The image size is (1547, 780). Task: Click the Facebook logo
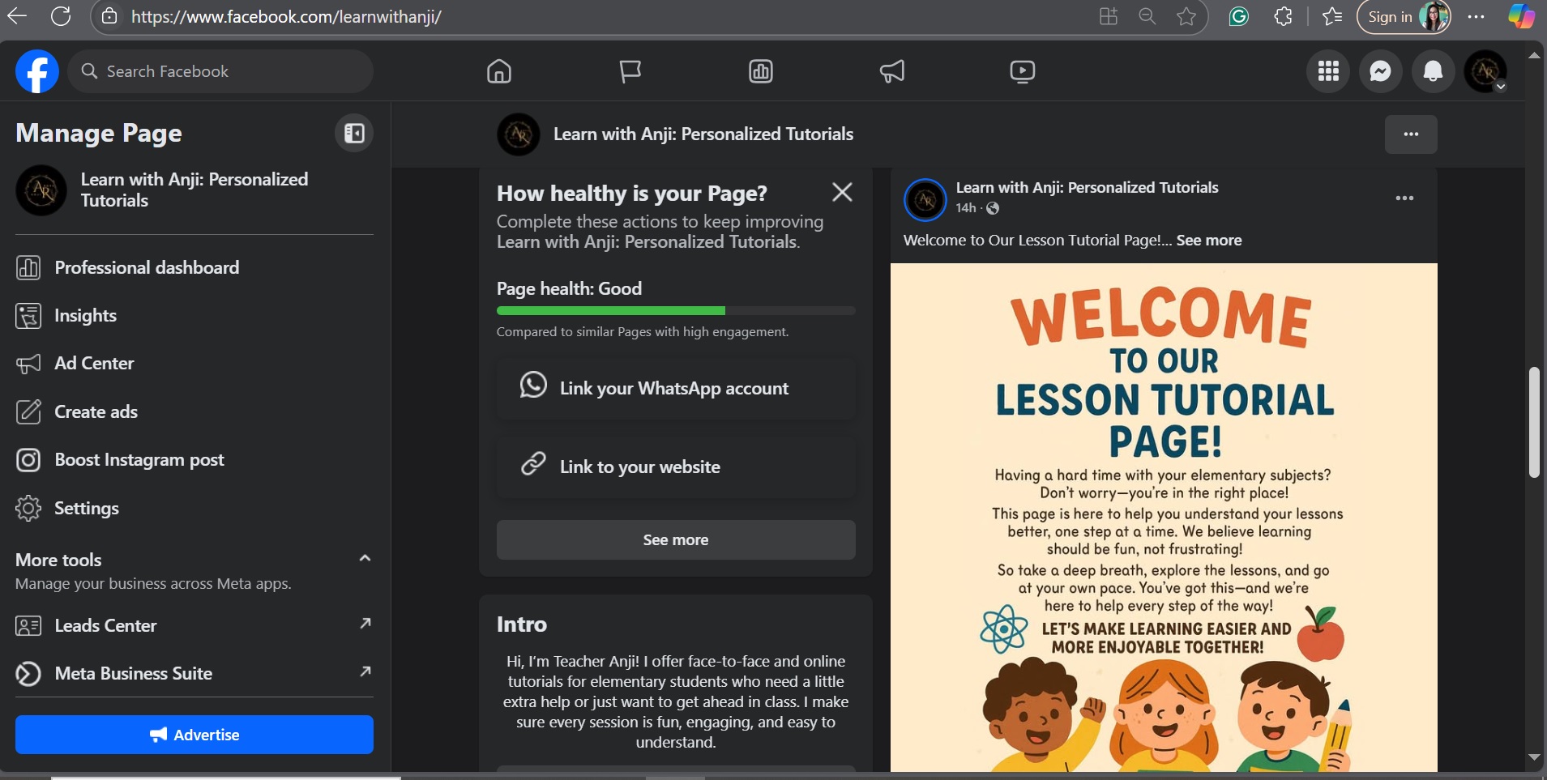click(x=37, y=71)
